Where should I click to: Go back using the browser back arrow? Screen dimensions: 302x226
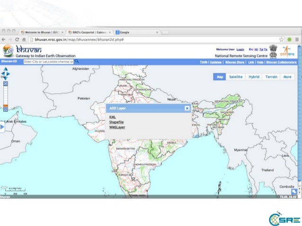click(3, 39)
